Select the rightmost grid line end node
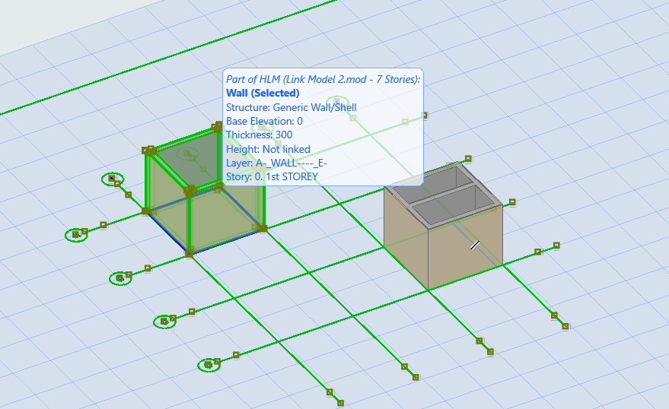669x409 pixels. click(565, 326)
